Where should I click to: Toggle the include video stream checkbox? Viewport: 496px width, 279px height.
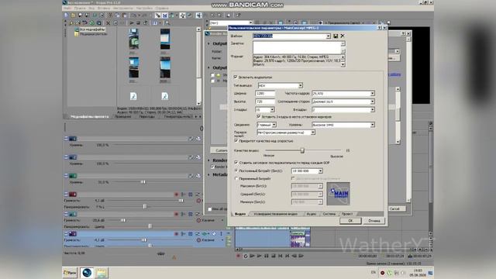(236, 77)
